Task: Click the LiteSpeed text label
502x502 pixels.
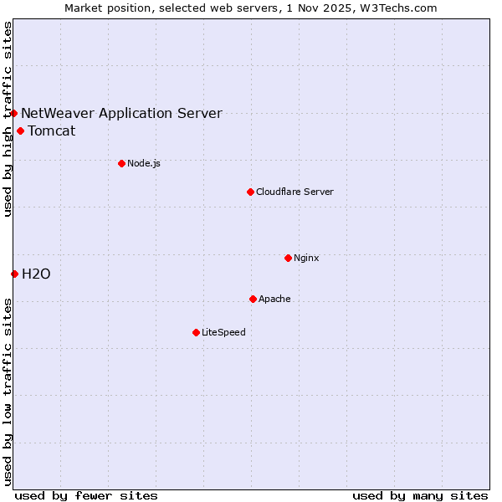Action: [x=223, y=332]
